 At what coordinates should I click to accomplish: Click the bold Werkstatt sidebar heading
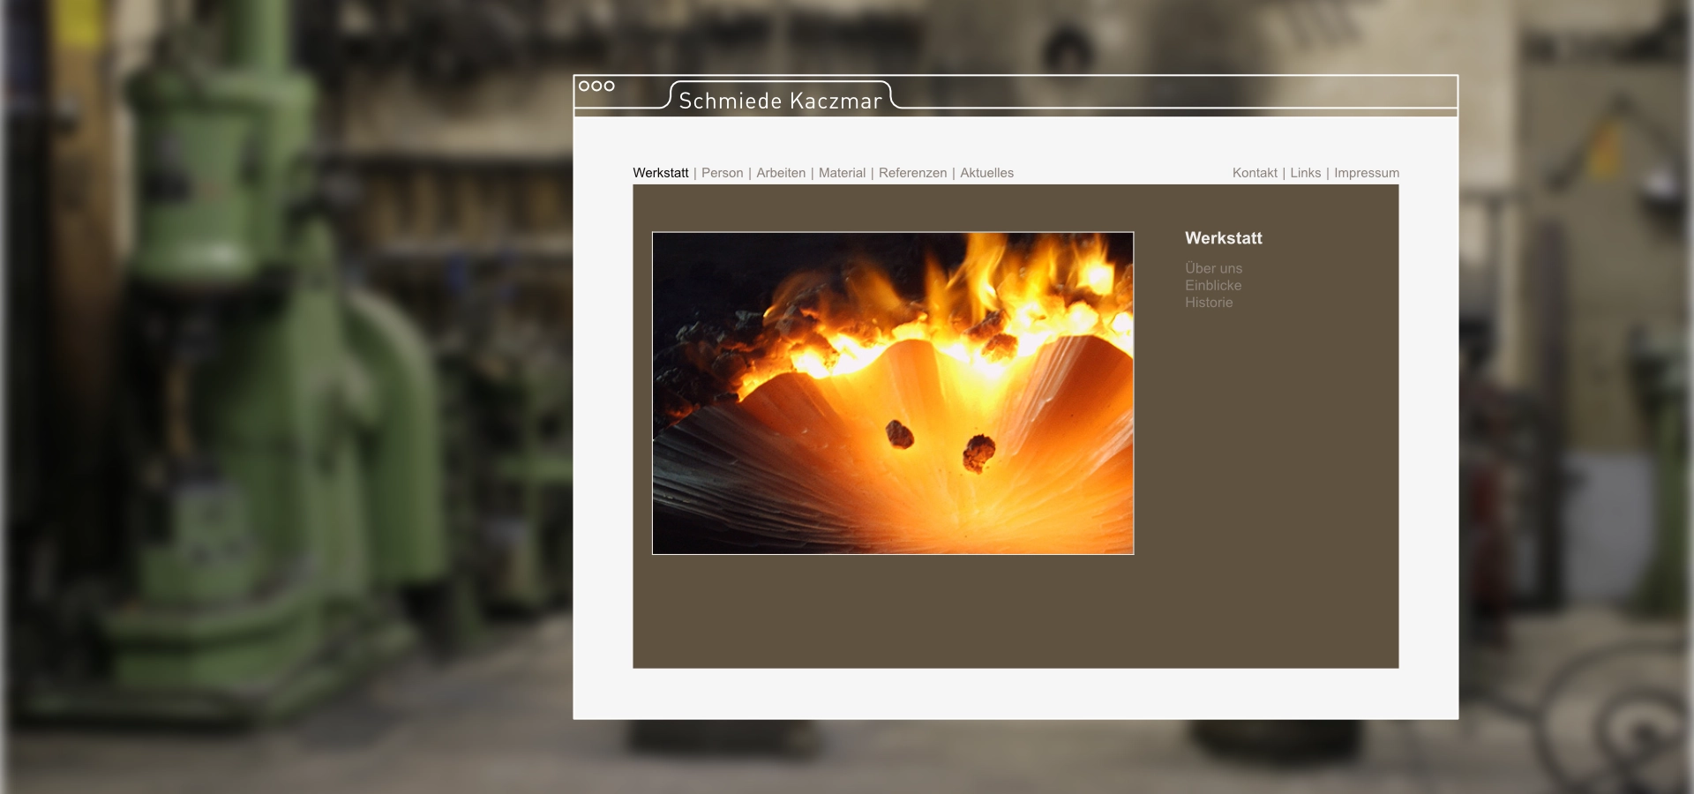pos(1223,238)
